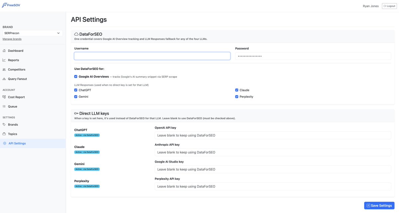
Task: Open the SERPrecon brand dropdown
Action: pyautogui.click(x=33, y=33)
